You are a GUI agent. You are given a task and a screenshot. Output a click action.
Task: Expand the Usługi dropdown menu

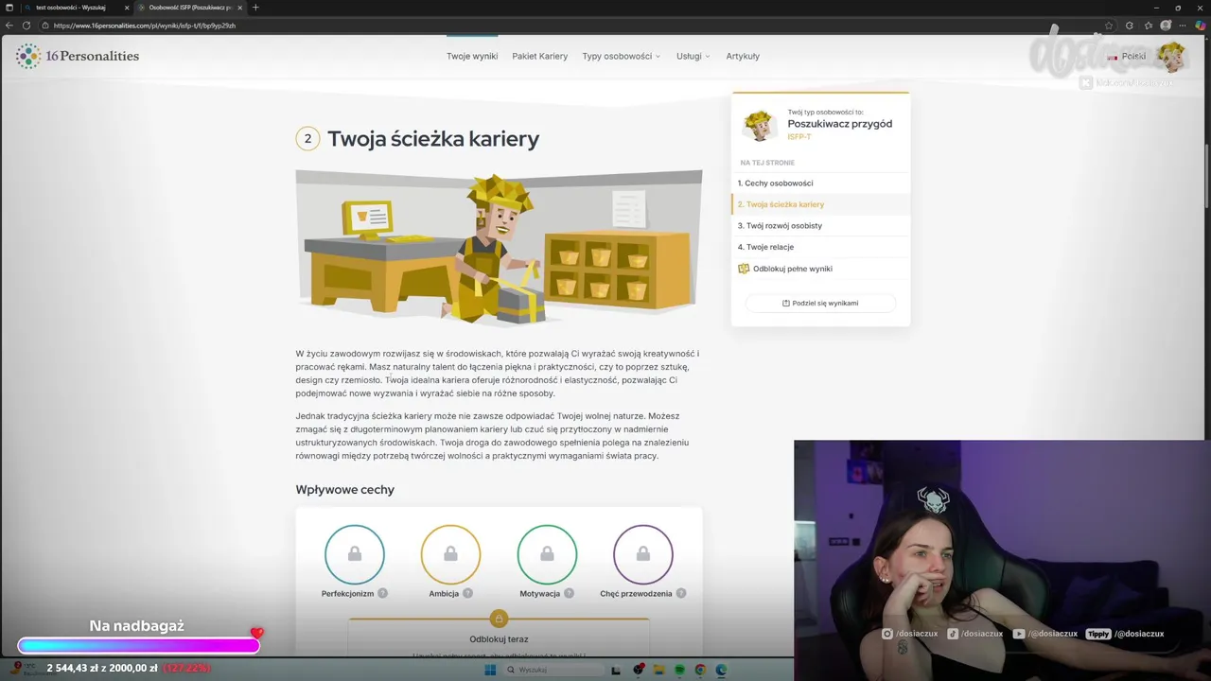pos(693,56)
